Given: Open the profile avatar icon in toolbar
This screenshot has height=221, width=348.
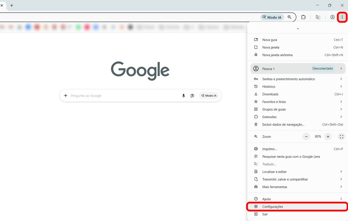Looking at the screenshot, I should [332, 17].
